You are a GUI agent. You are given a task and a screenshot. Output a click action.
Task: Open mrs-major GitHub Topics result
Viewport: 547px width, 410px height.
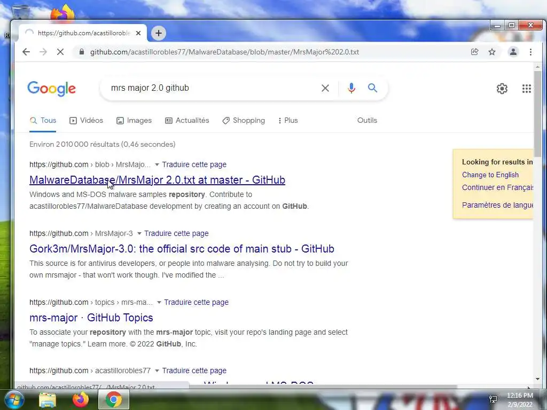click(91, 318)
